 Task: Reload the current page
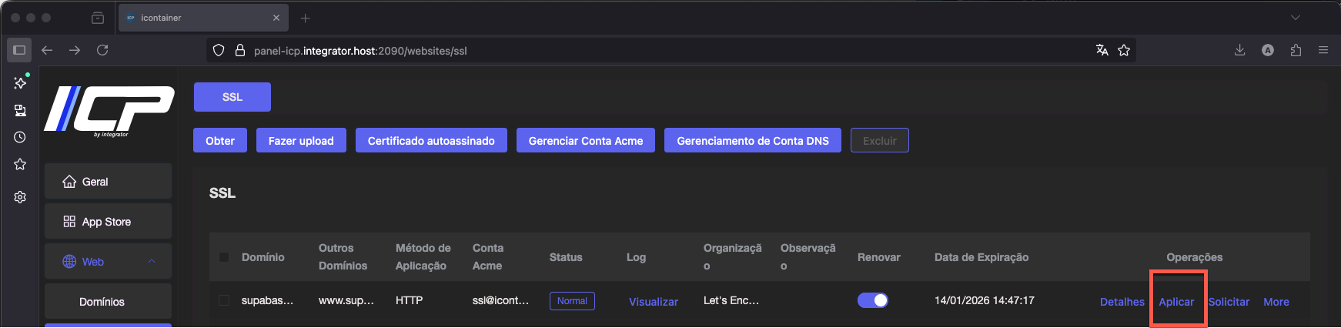tap(102, 50)
